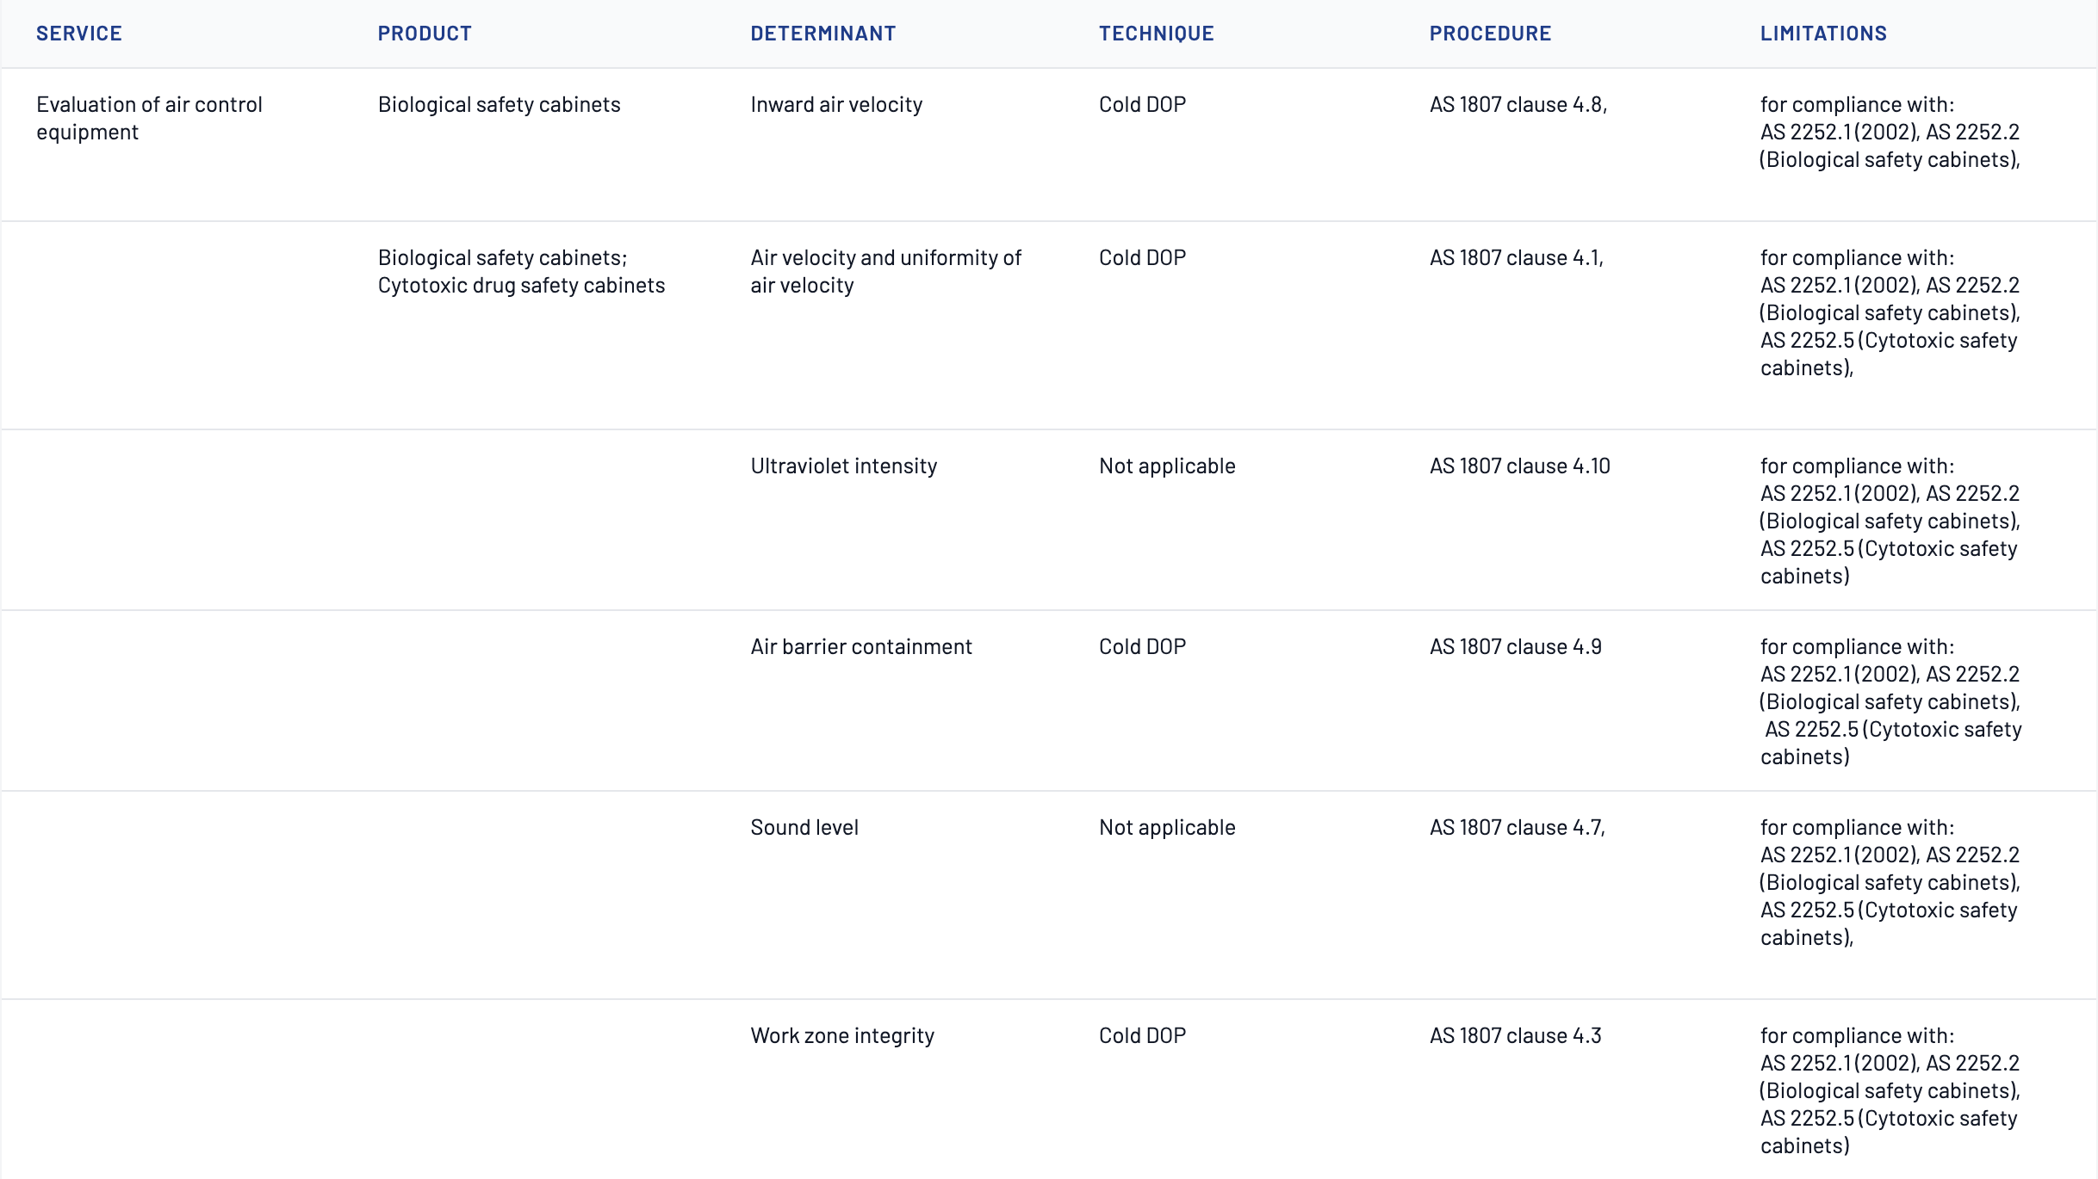Screen dimensions: 2098x1179
Task: Click the LIMITATIONS column header
Action: (1823, 34)
